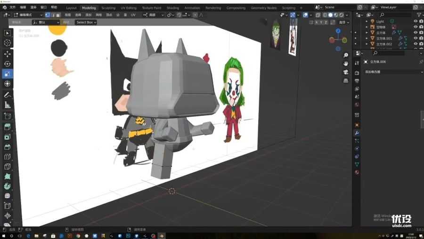This screenshot has width=424, height=239.
Task: Open the orientation 默认 dropdown
Action: [46, 23]
